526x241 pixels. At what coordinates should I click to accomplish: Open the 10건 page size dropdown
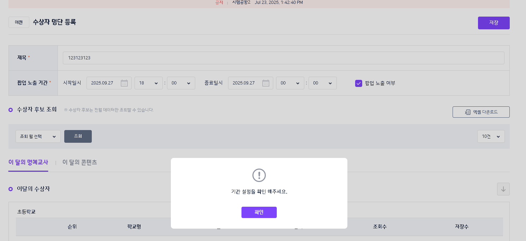click(x=491, y=136)
